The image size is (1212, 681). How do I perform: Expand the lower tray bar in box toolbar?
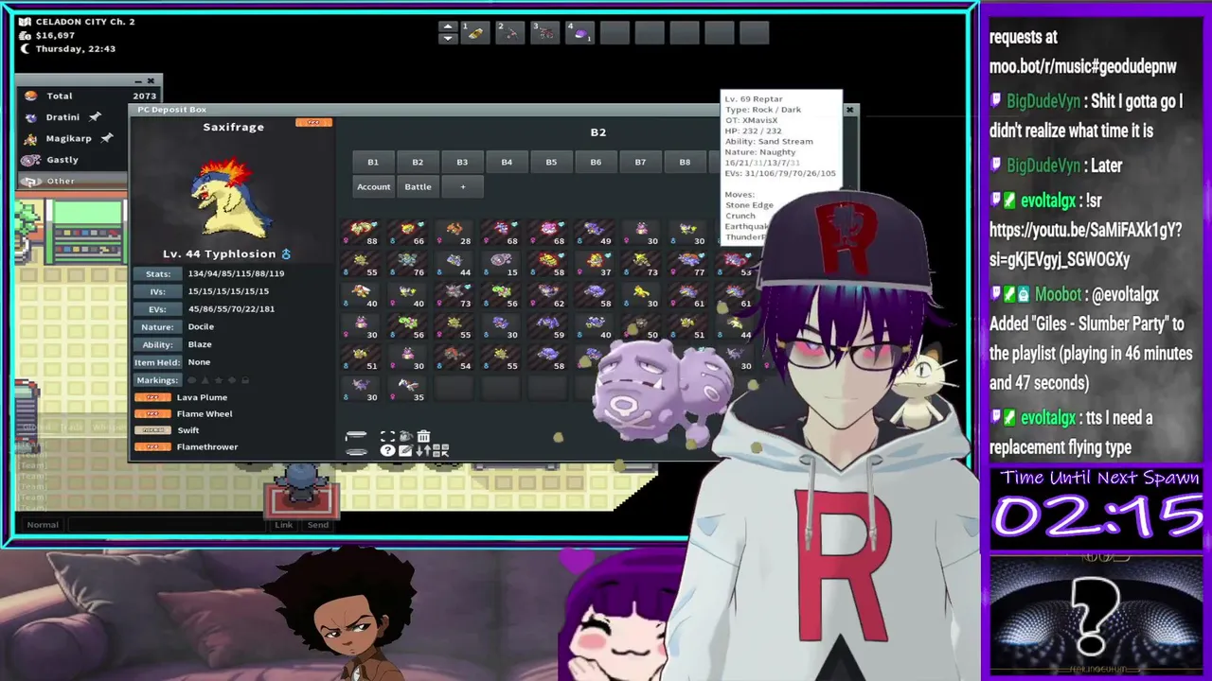pyautogui.click(x=356, y=452)
